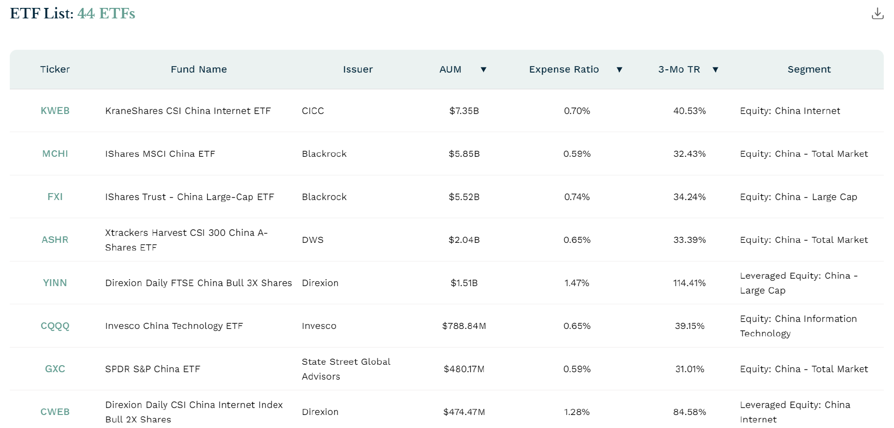Image resolution: width=894 pixels, height=428 pixels.
Task: Open the CWEB ticker link
Action: (55, 412)
